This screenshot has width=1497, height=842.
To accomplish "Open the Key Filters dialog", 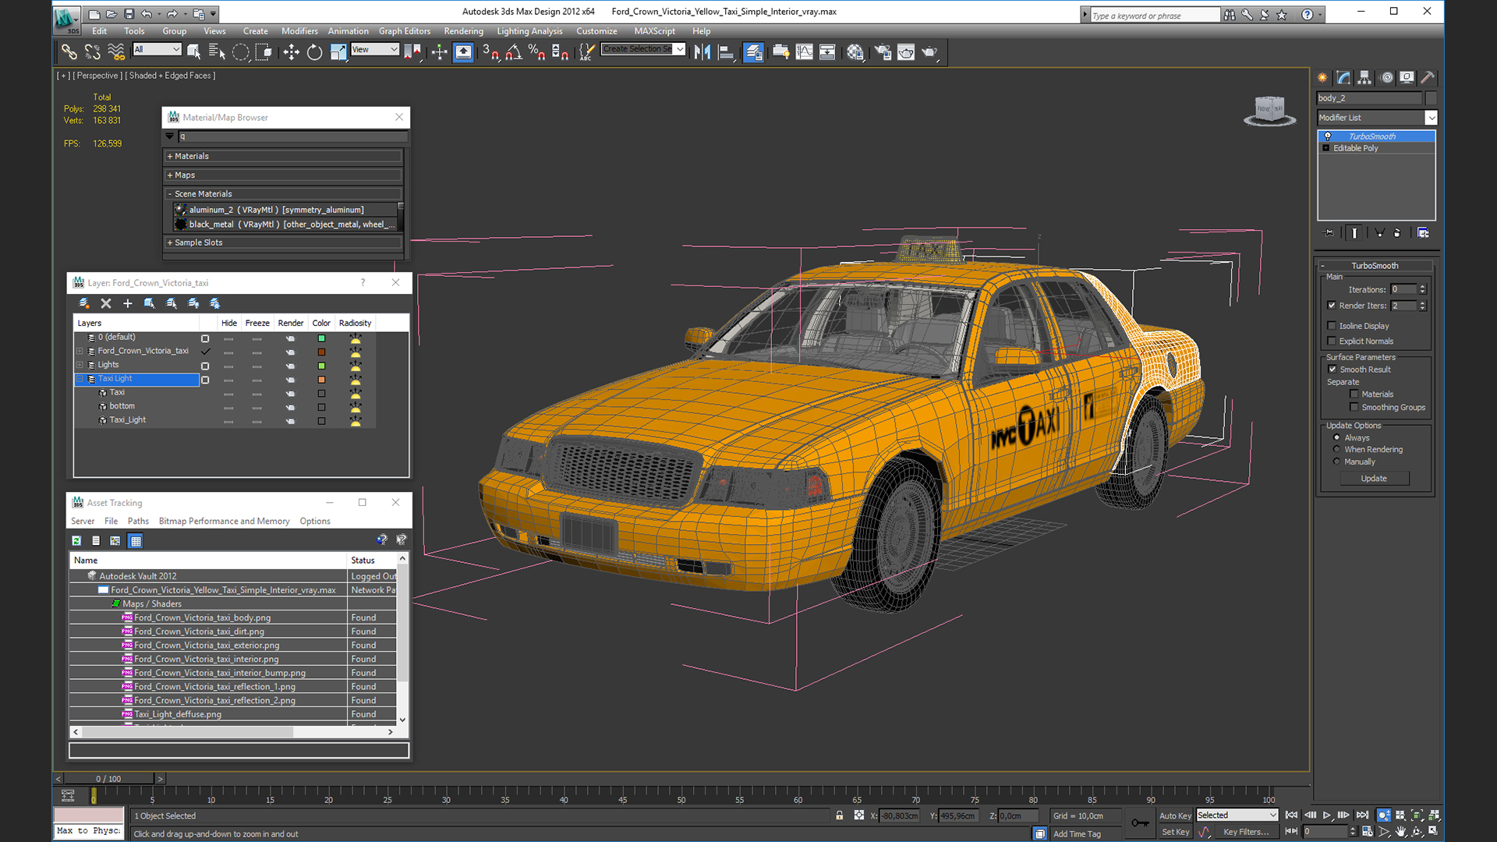I will pyautogui.click(x=1246, y=832).
